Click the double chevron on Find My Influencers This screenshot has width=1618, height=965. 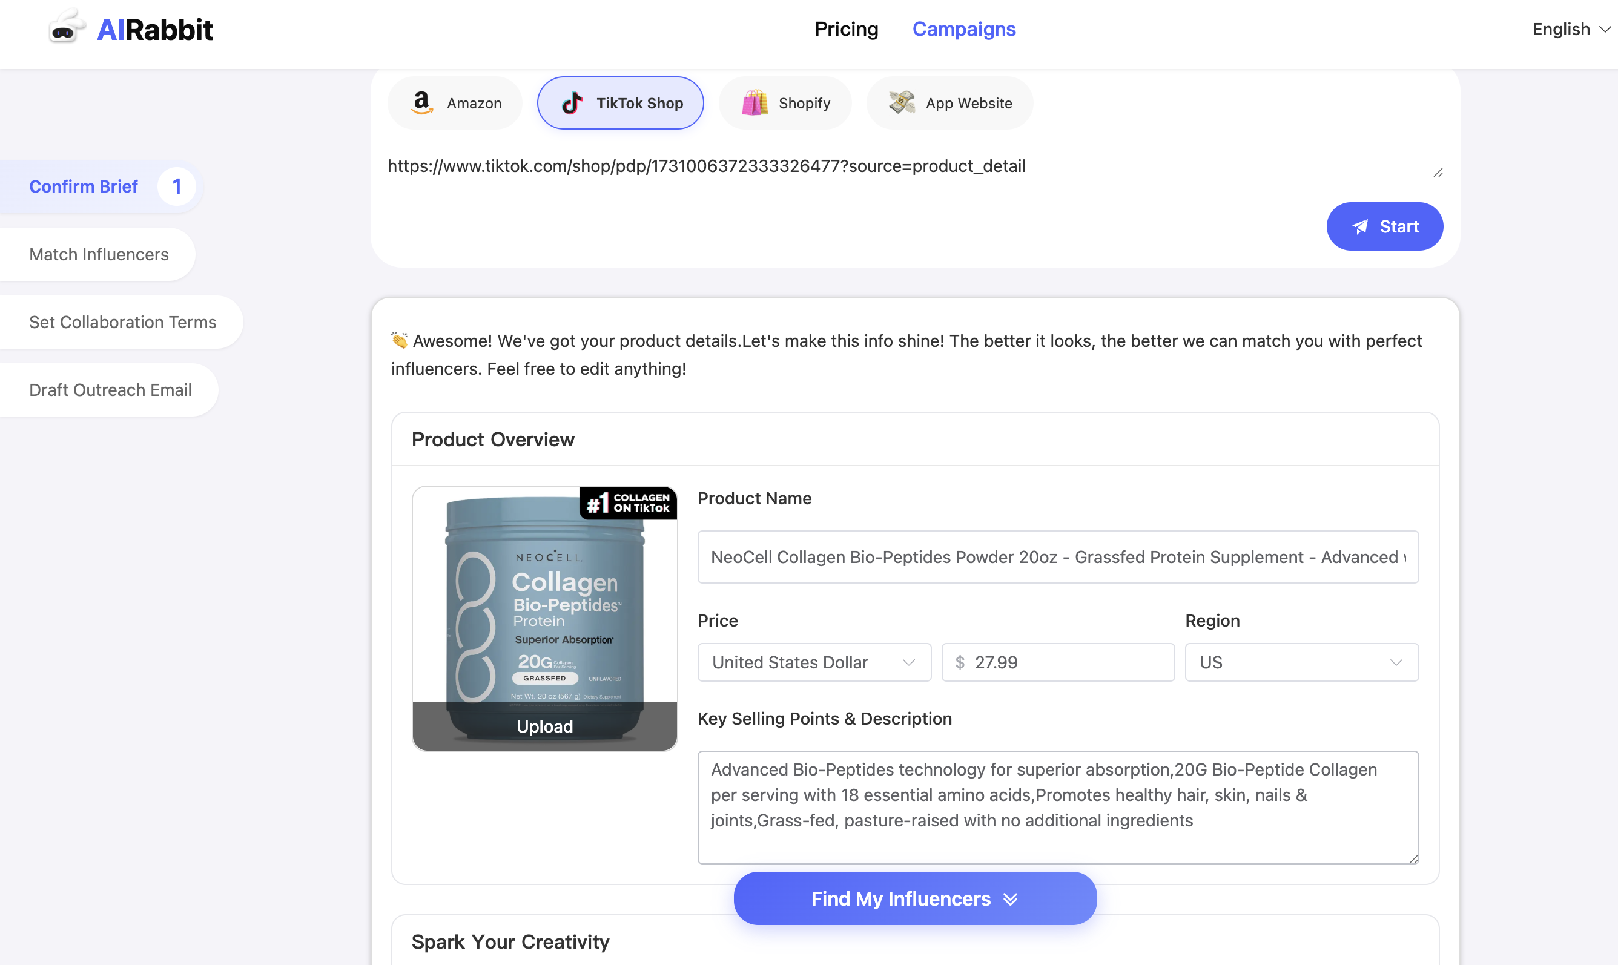pyautogui.click(x=1009, y=898)
